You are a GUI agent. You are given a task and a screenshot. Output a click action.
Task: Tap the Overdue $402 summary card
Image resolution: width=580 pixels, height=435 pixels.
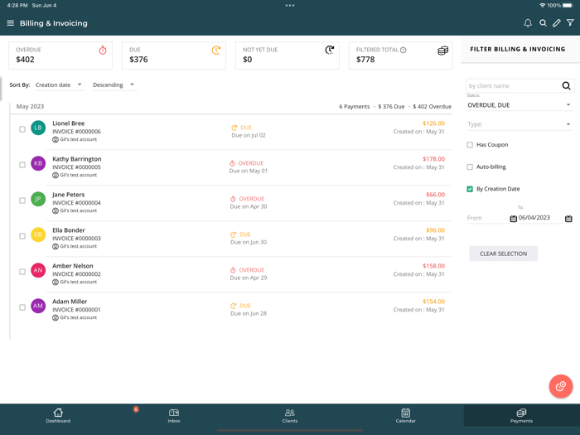(x=60, y=56)
